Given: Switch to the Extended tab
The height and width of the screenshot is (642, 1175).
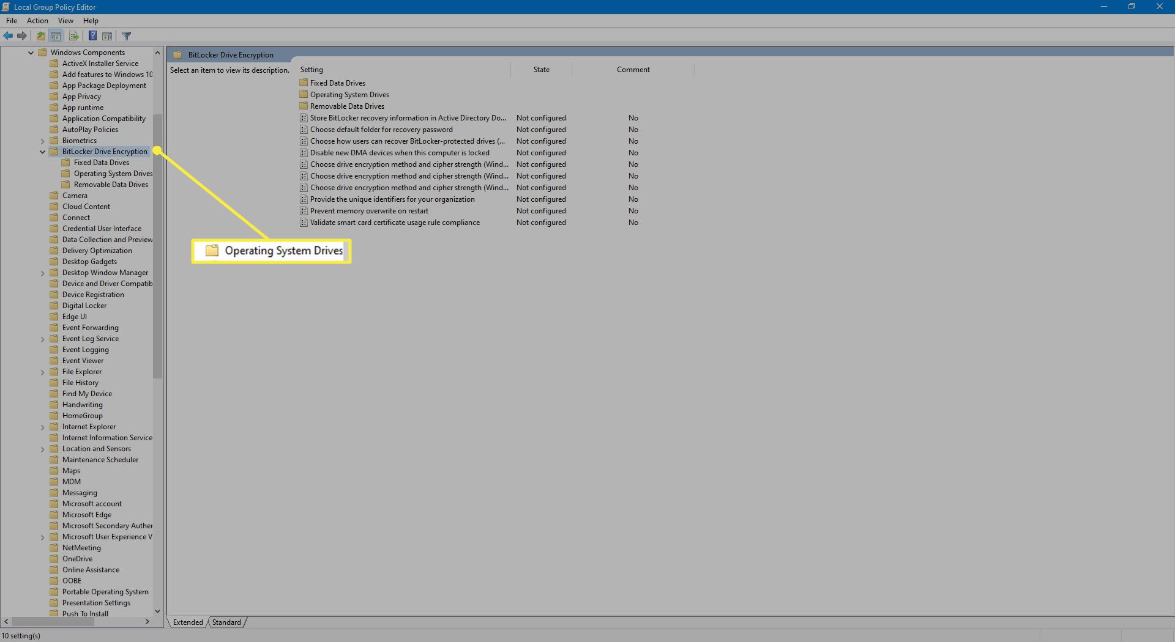Looking at the screenshot, I should click(188, 622).
